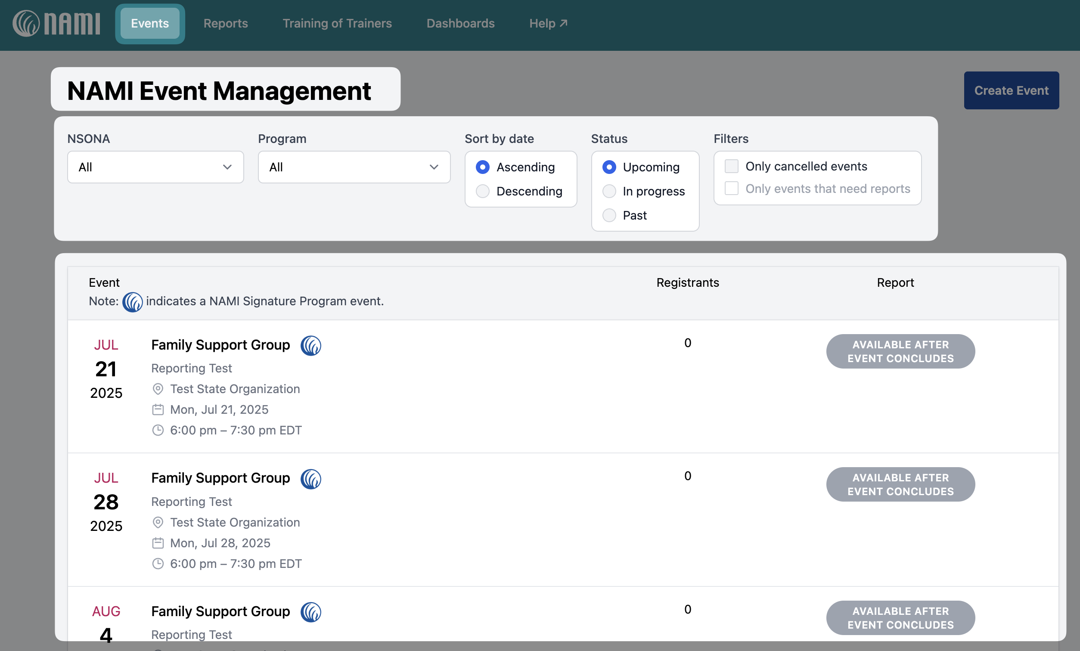
Task: Click Test State Organization on Jul 28 event
Action: point(235,522)
